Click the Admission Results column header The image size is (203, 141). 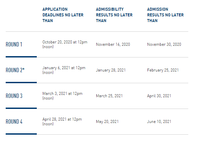pyautogui.click(x=165, y=15)
